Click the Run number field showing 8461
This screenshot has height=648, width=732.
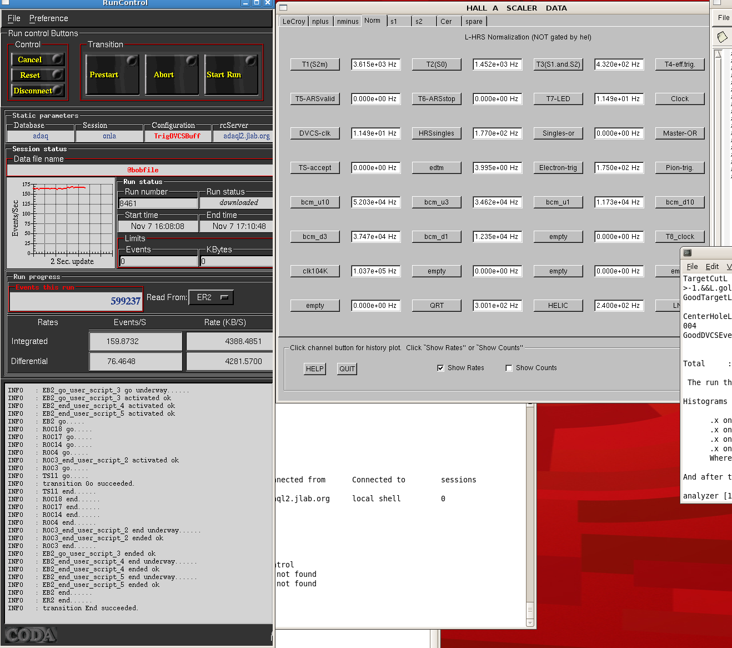coord(158,203)
